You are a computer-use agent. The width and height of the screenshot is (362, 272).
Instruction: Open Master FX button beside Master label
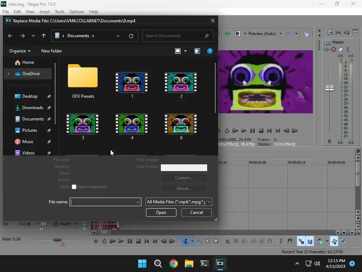326,49
